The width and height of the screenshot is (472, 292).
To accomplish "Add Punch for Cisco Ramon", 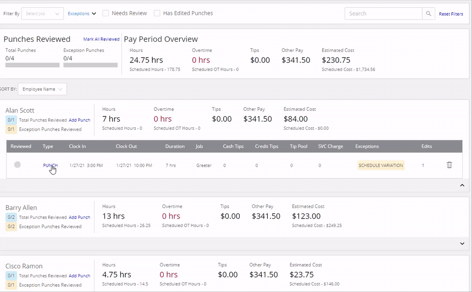I will point(79,276).
